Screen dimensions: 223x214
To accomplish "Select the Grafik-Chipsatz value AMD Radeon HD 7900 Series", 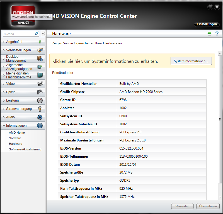I will coord(141,92).
